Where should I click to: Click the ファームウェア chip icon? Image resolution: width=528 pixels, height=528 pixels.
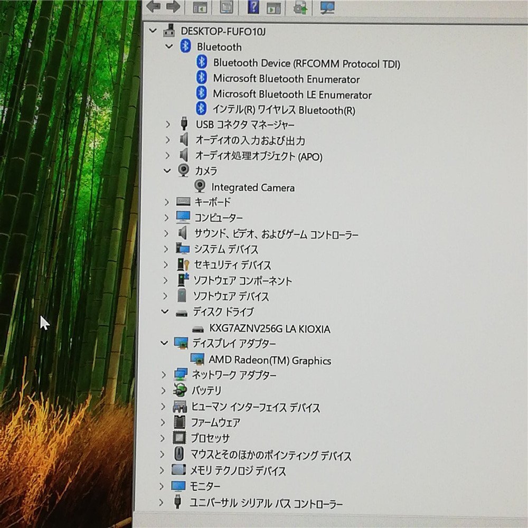pyautogui.click(x=180, y=422)
